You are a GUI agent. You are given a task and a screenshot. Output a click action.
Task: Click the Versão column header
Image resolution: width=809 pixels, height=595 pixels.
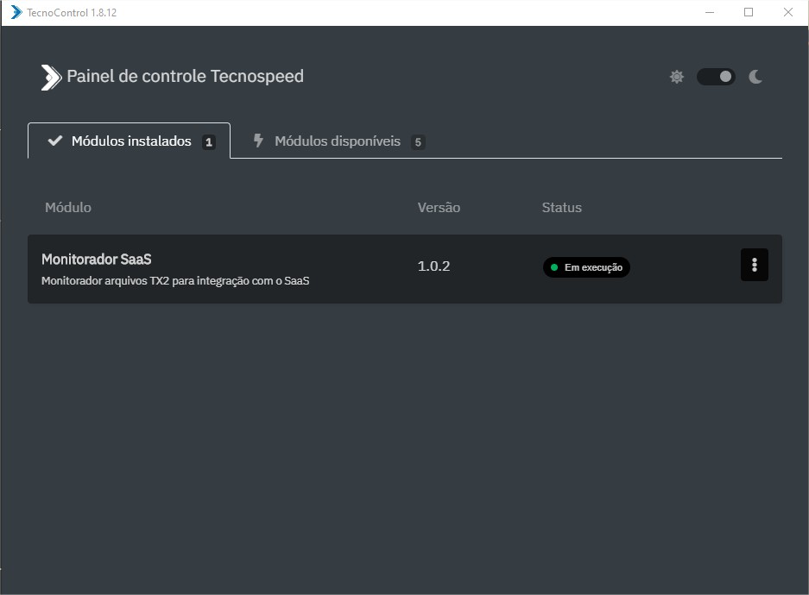click(x=439, y=208)
